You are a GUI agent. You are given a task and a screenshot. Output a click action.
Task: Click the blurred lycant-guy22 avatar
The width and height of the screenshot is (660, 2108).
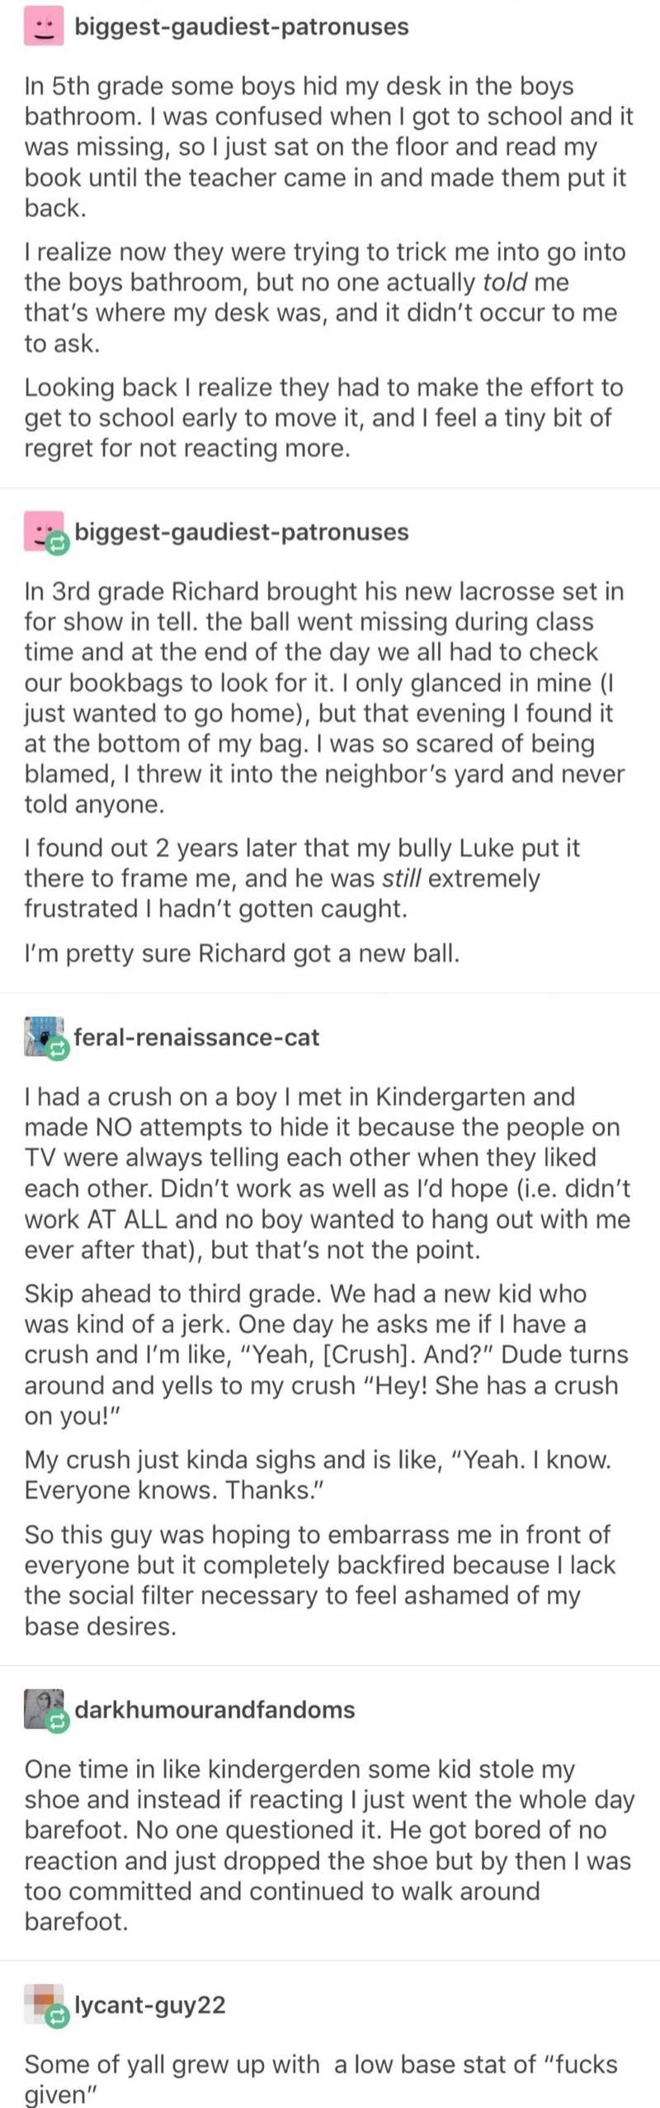(x=39, y=2001)
